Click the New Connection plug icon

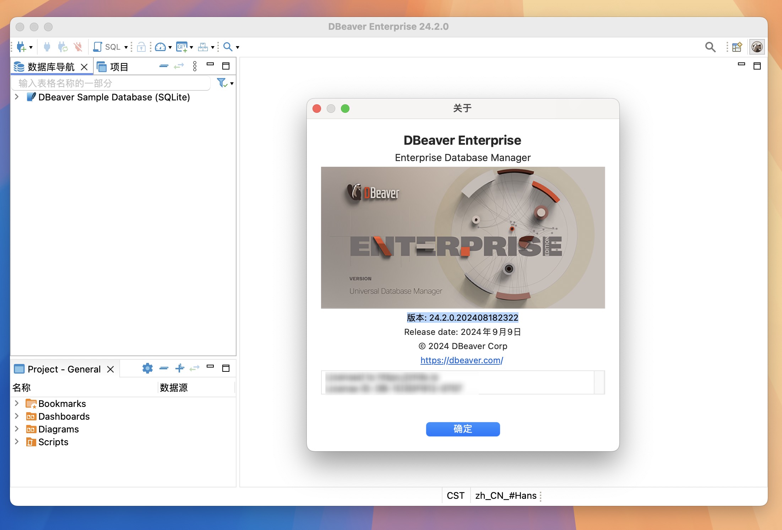pyautogui.click(x=21, y=47)
